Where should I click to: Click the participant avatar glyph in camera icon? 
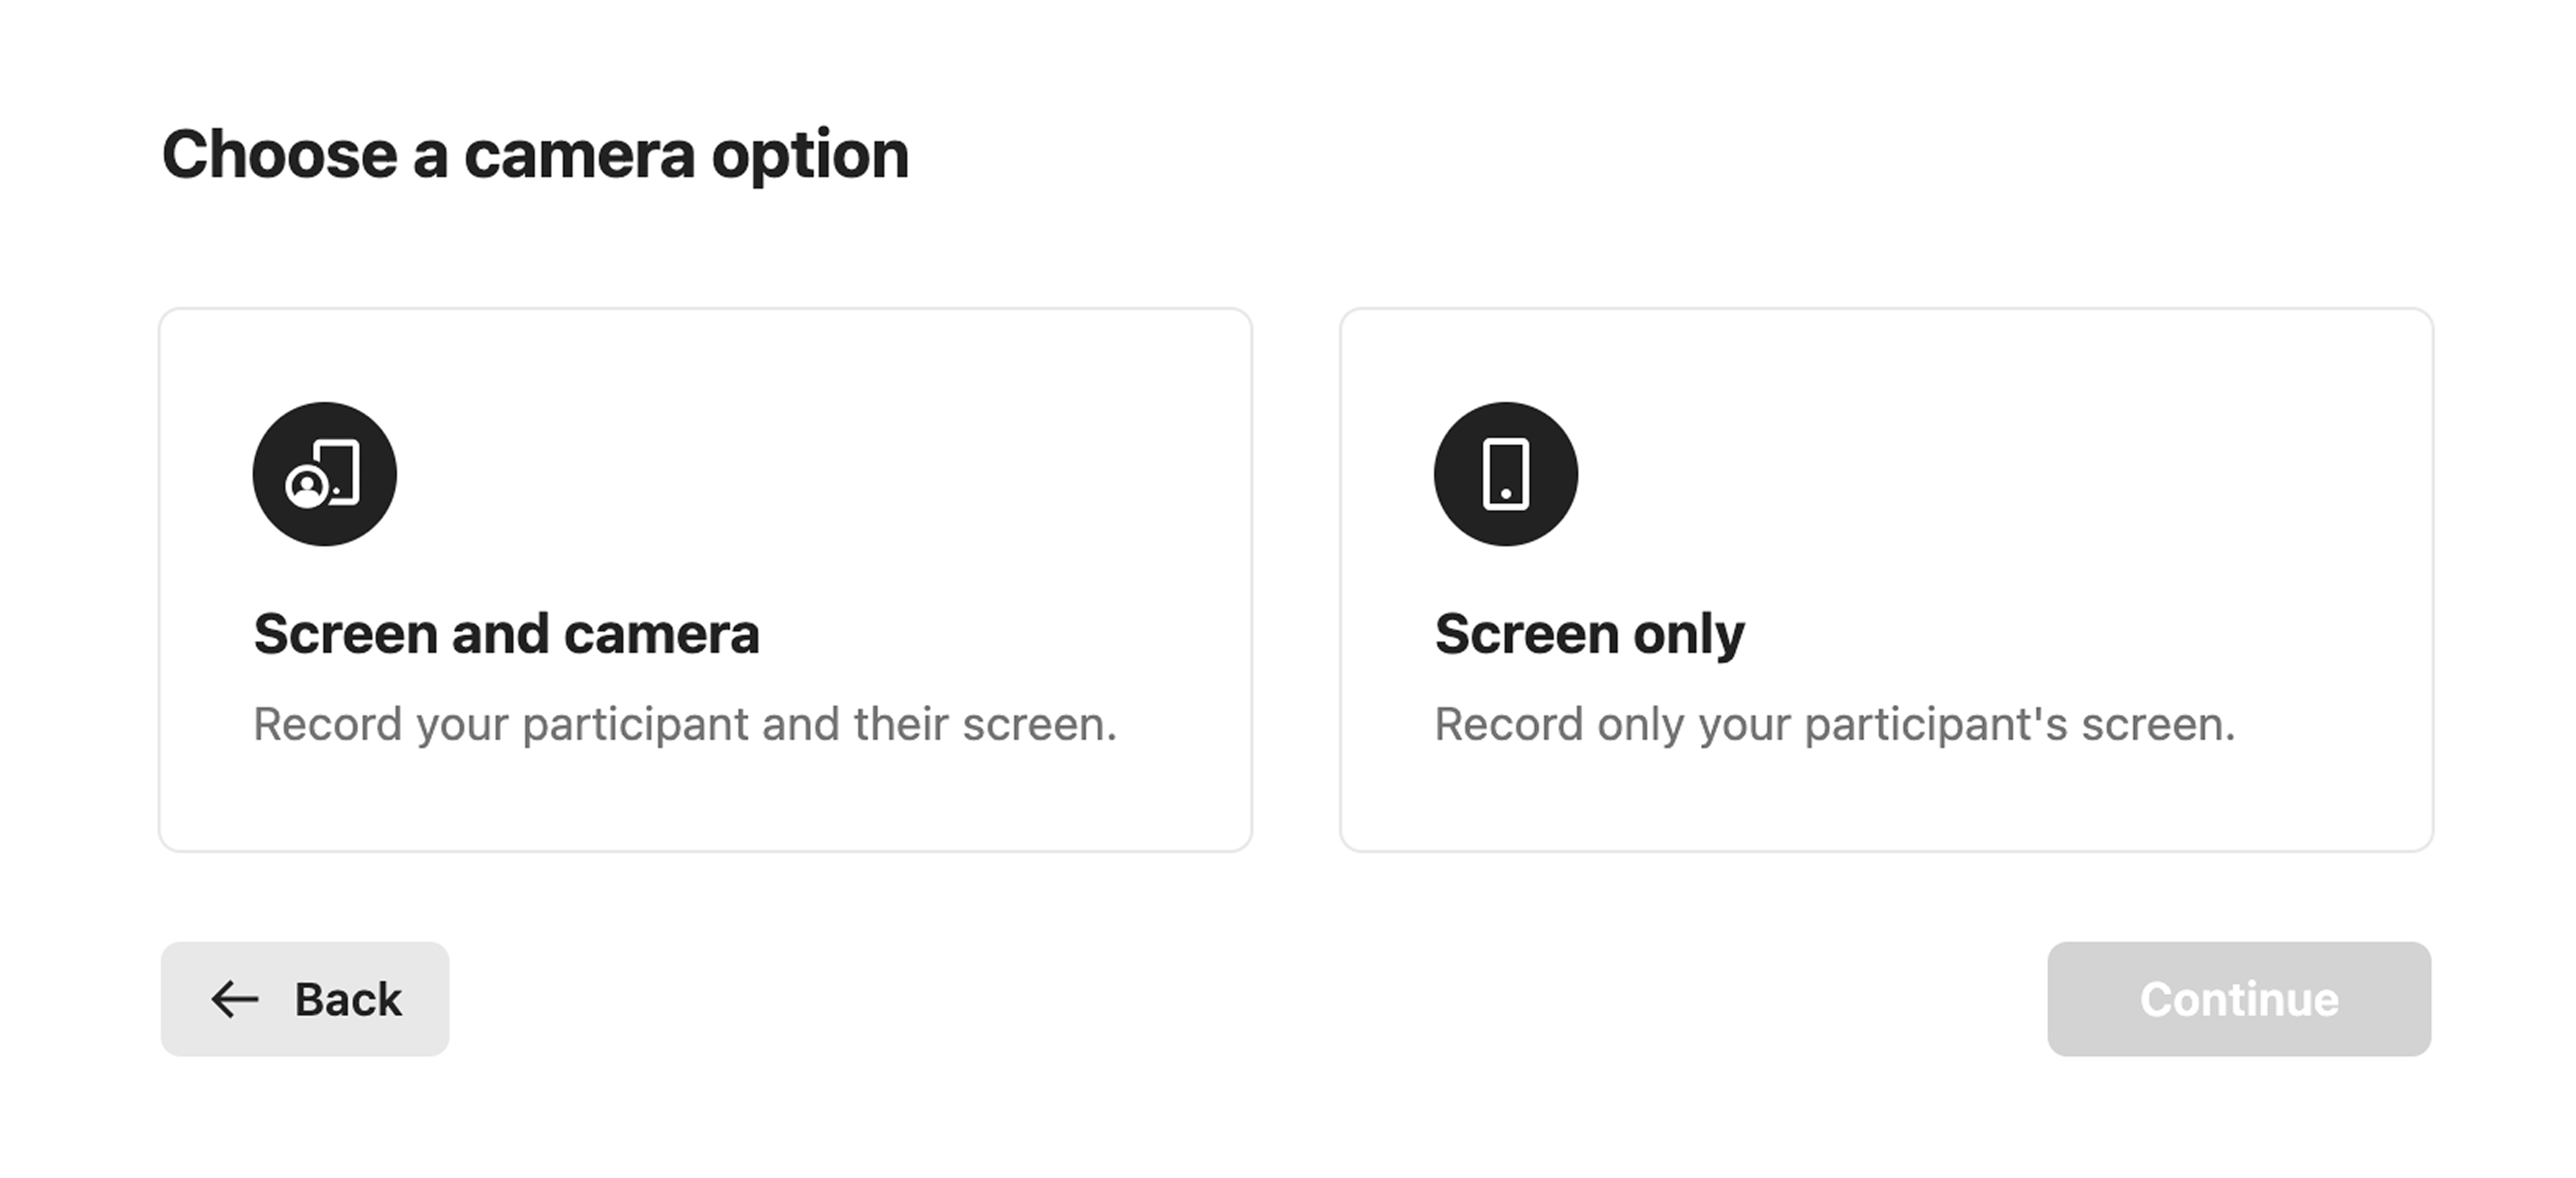[x=307, y=487]
